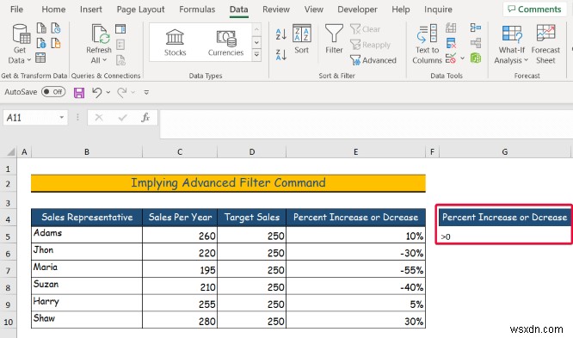This screenshot has height=338, width=573.
Task: Select column E header
Action: click(x=355, y=151)
